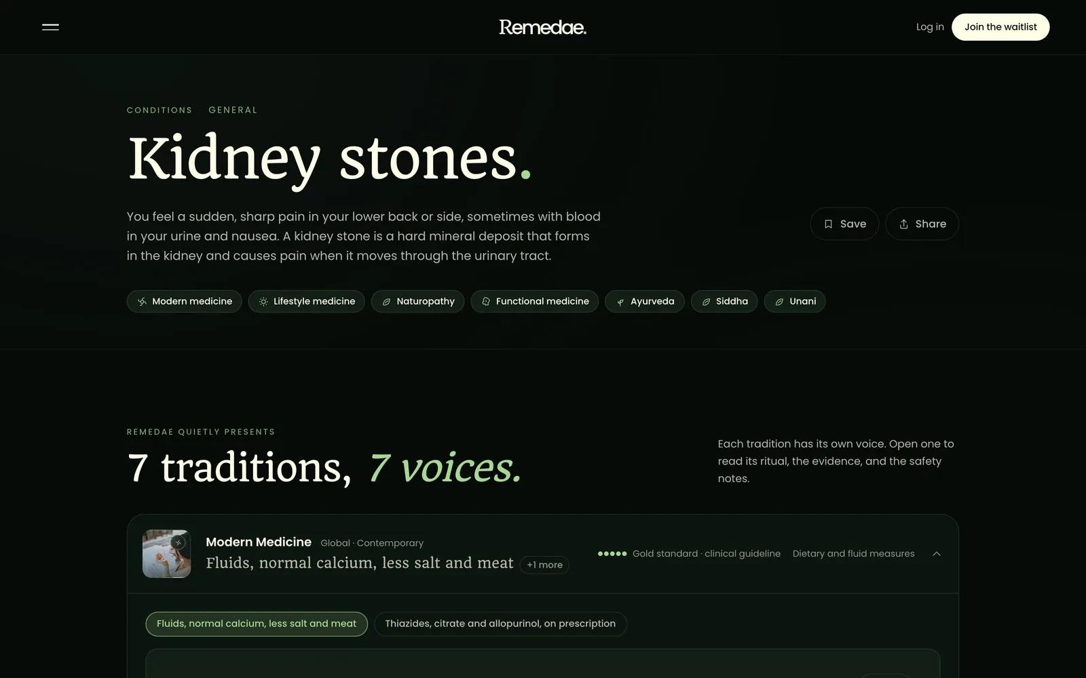This screenshot has width=1086, height=678.
Task: Click the Ayurveda sprout icon
Action: click(x=620, y=302)
